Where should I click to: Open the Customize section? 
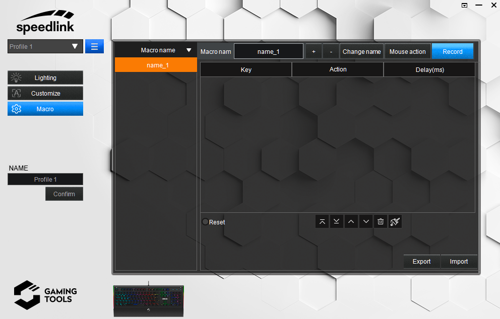click(45, 94)
